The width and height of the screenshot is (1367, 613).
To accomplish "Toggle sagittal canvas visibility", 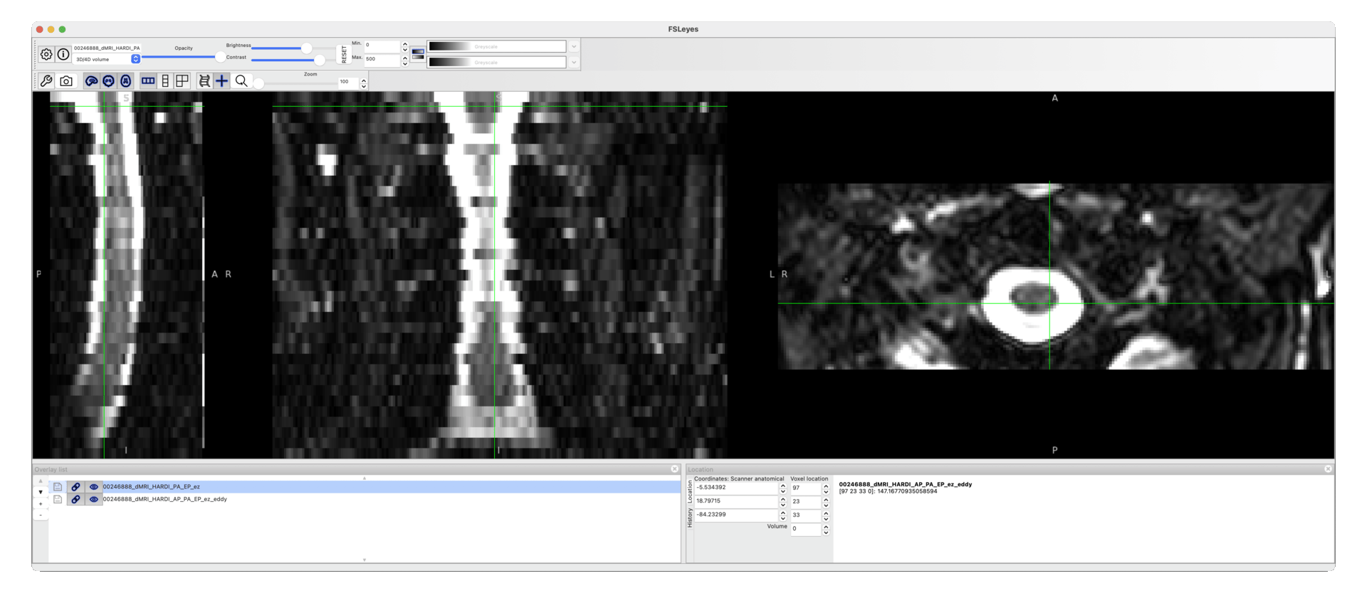I will pyautogui.click(x=92, y=81).
